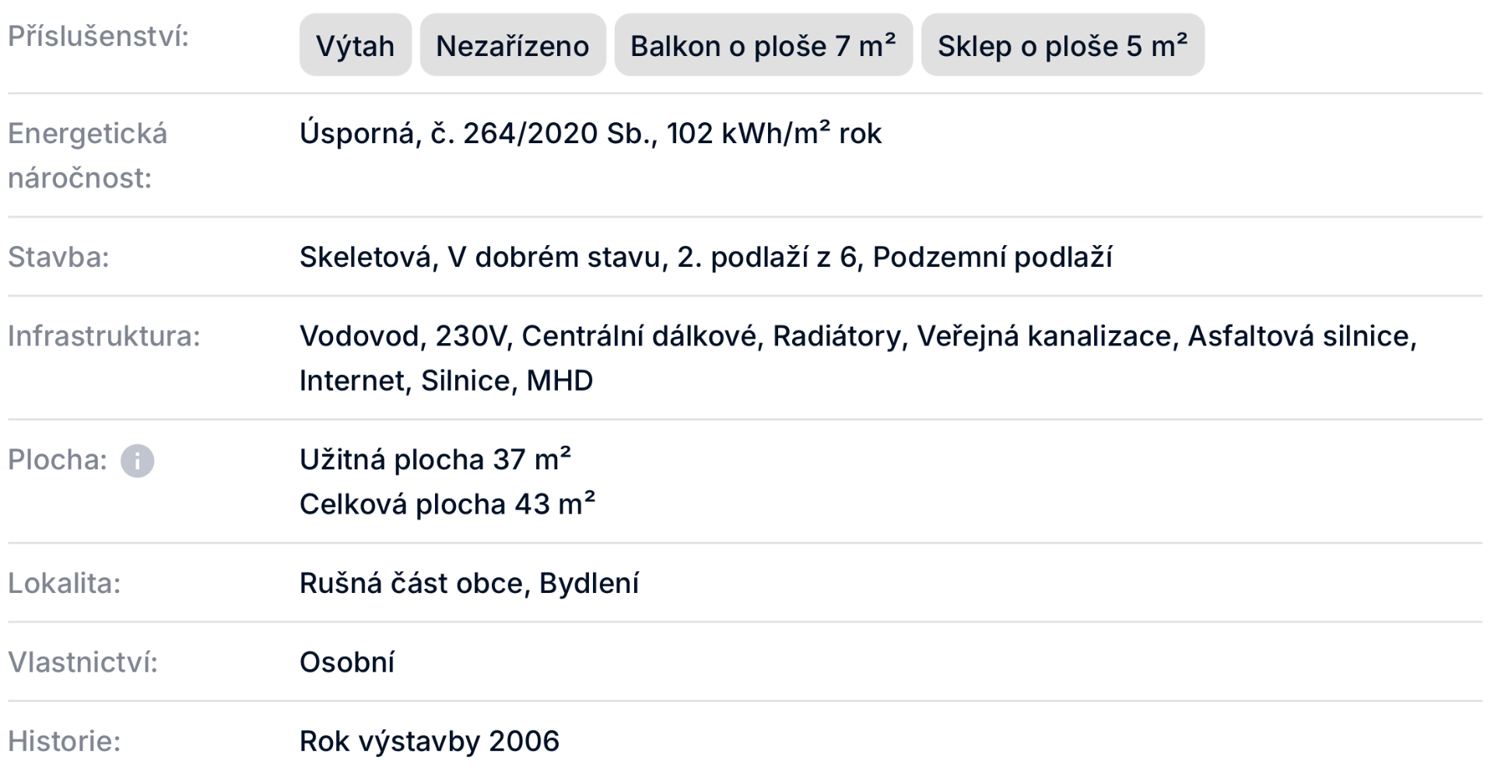
Task: Click the Celková plocha 43 m² value
Action: (x=447, y=504)
